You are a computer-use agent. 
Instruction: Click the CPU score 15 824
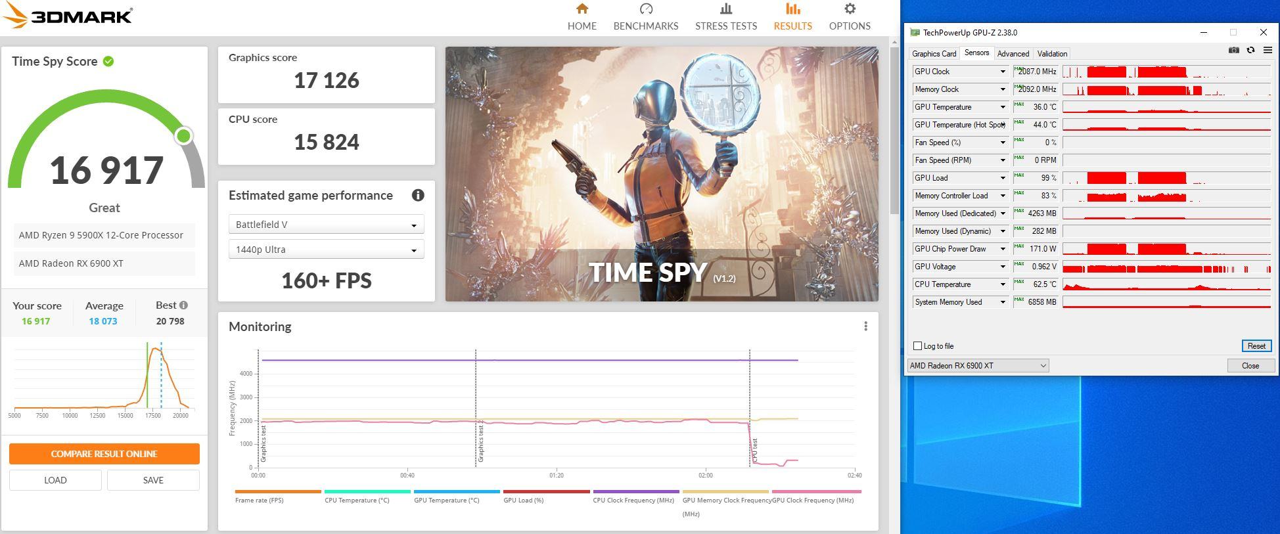pos(327,143)
